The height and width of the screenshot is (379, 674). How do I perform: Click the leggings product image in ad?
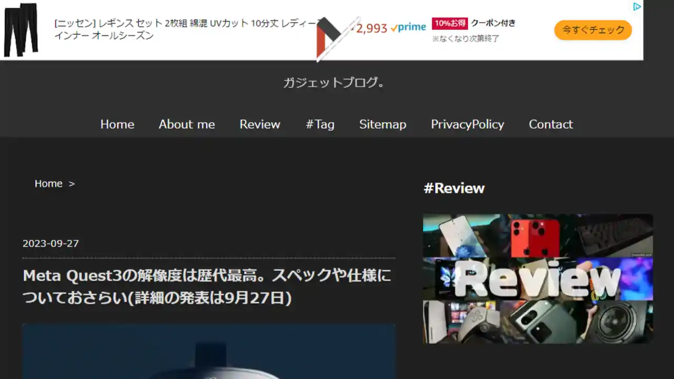[21, 30]
